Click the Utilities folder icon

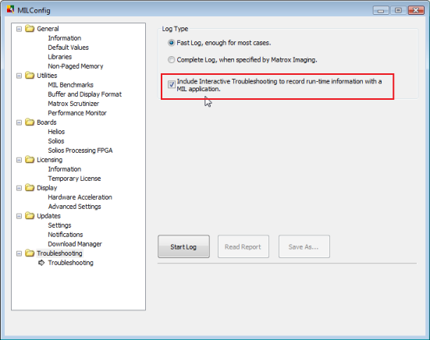(30, 76)
